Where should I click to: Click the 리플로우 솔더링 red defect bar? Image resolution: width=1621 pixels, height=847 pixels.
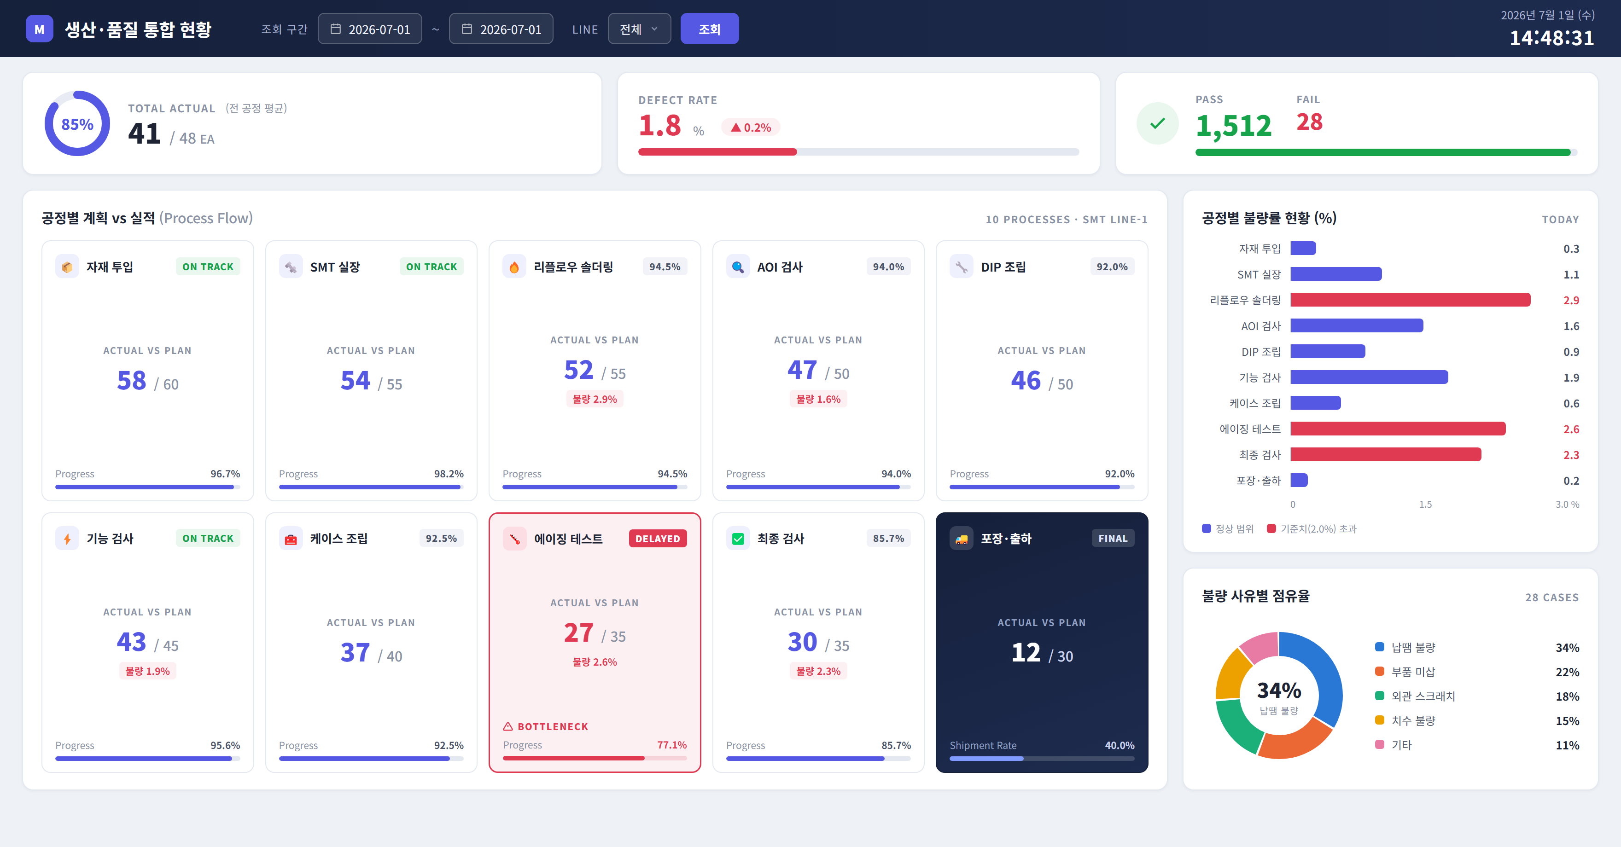coord(1410,300)
